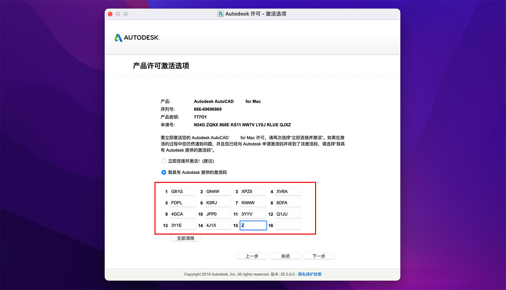Click activation code field 4 containing XV6A
Image resolution: width=506 pixels, height=290 pixels.
(288, 192)
